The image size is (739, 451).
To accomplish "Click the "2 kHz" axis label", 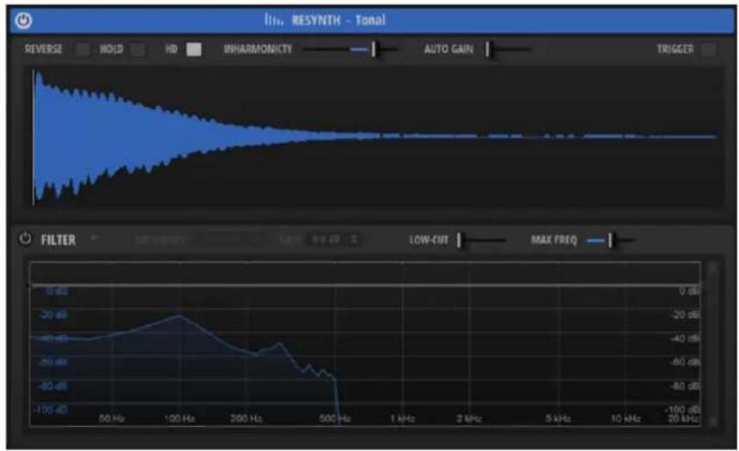I will (x=469, y=418).
